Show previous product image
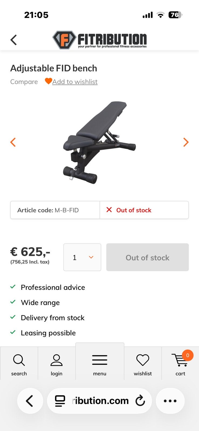The height and width of the screenshot is (431, 199). pos(13,142)
